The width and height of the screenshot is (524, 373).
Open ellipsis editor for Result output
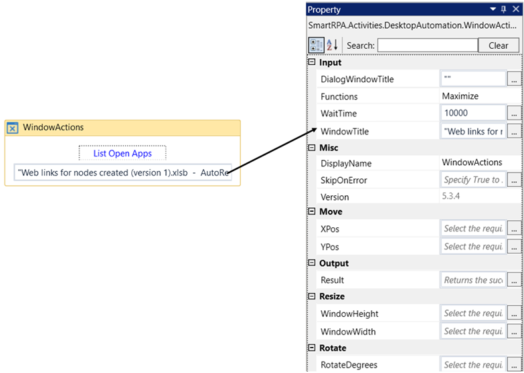pos(514,280)
